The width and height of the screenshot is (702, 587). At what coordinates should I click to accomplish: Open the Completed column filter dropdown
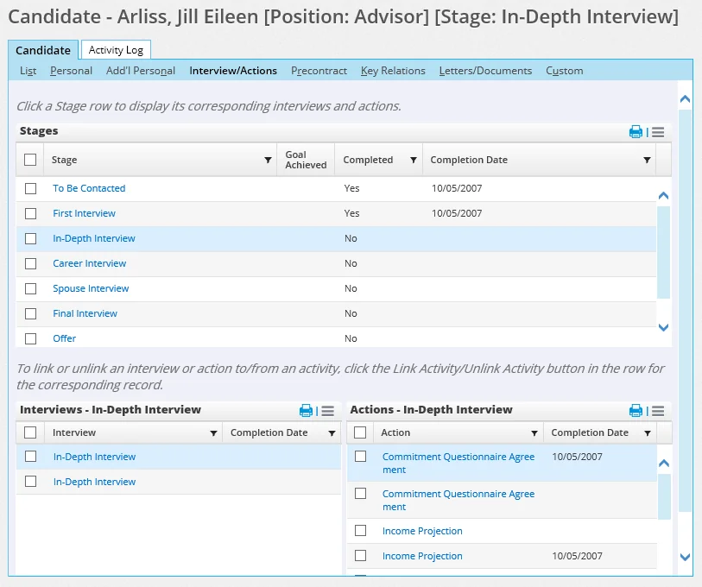pyautogui.click(x=413, y=160)
